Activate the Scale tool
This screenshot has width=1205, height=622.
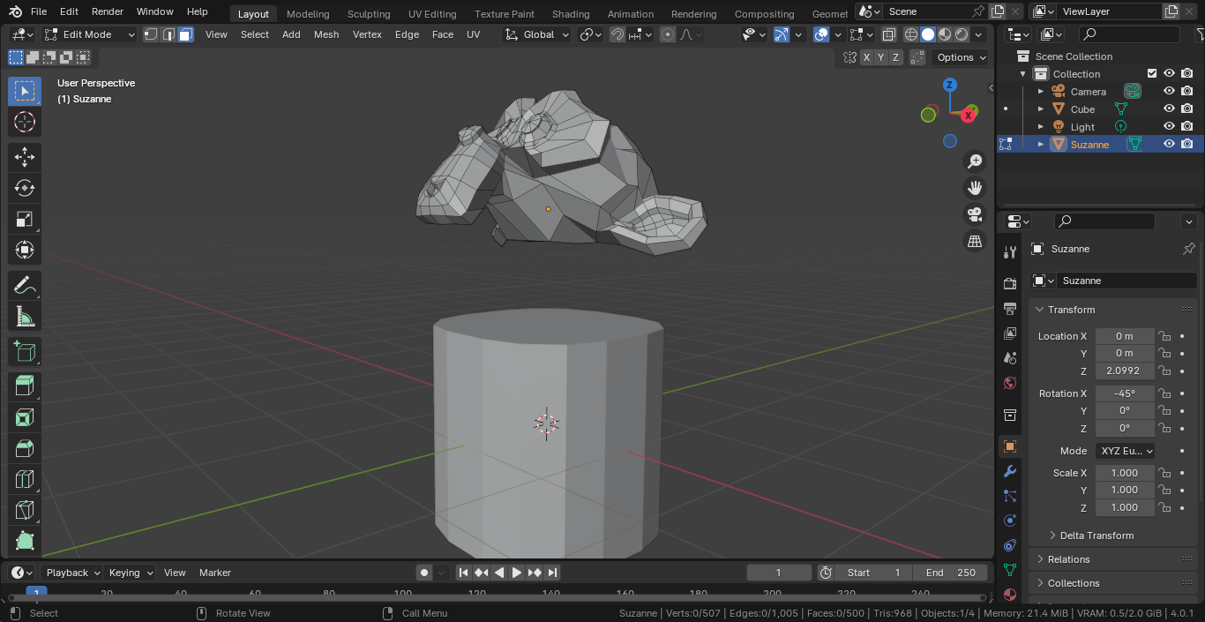click(25, 219)
